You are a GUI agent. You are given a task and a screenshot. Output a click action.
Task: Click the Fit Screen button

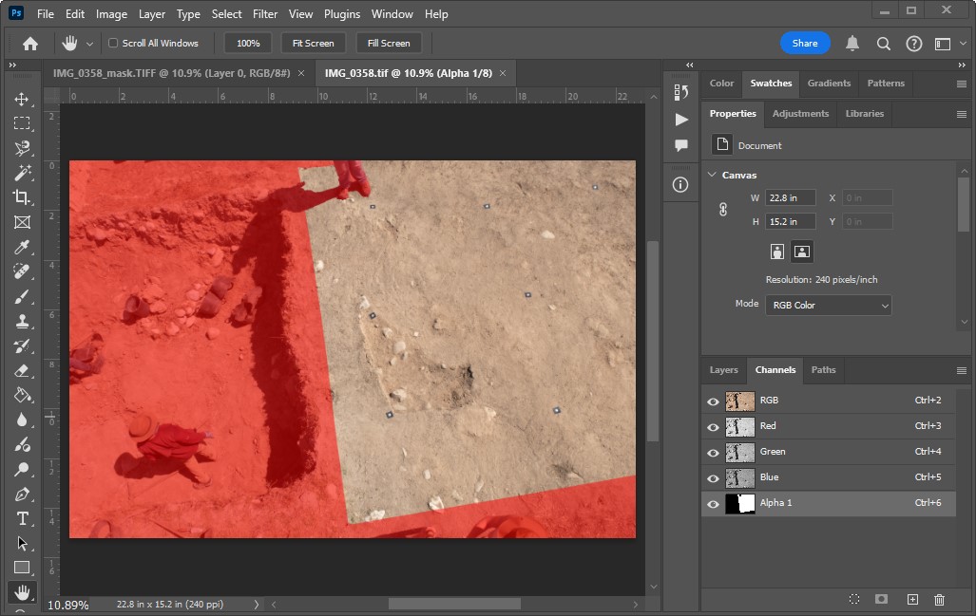pos(313,44)
